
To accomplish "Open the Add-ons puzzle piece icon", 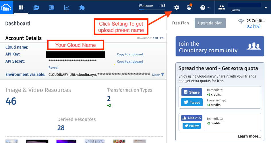I will pos(82,7).
